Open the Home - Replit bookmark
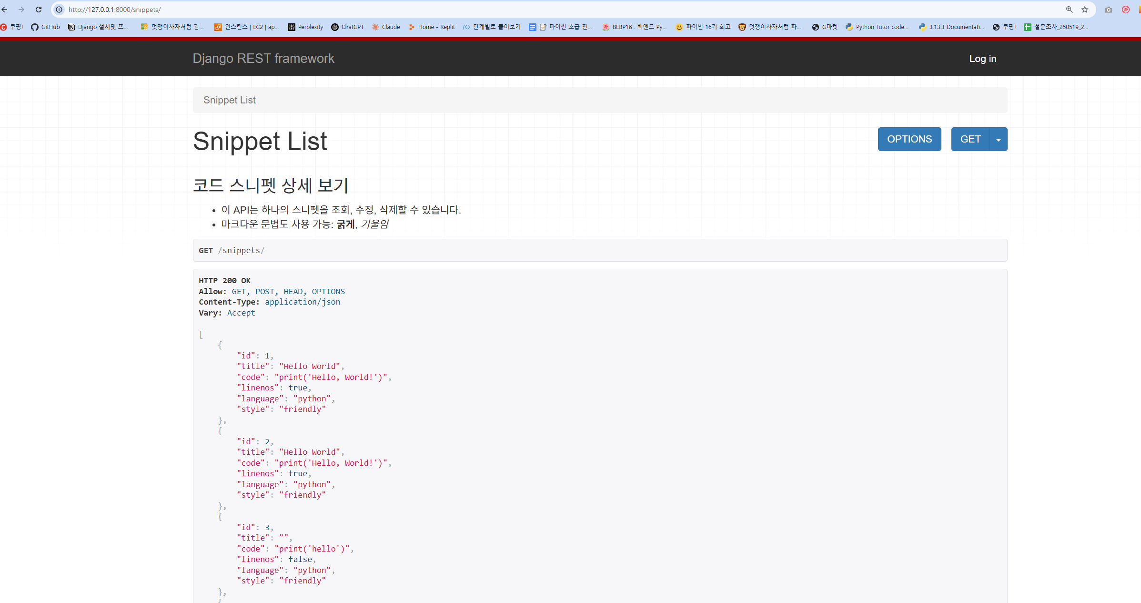The image size is (1141, 603). click(x=432, y=27)
